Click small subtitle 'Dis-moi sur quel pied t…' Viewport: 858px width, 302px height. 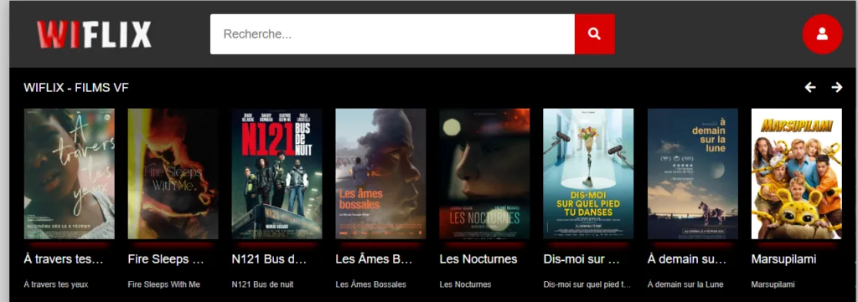point(587,284)
